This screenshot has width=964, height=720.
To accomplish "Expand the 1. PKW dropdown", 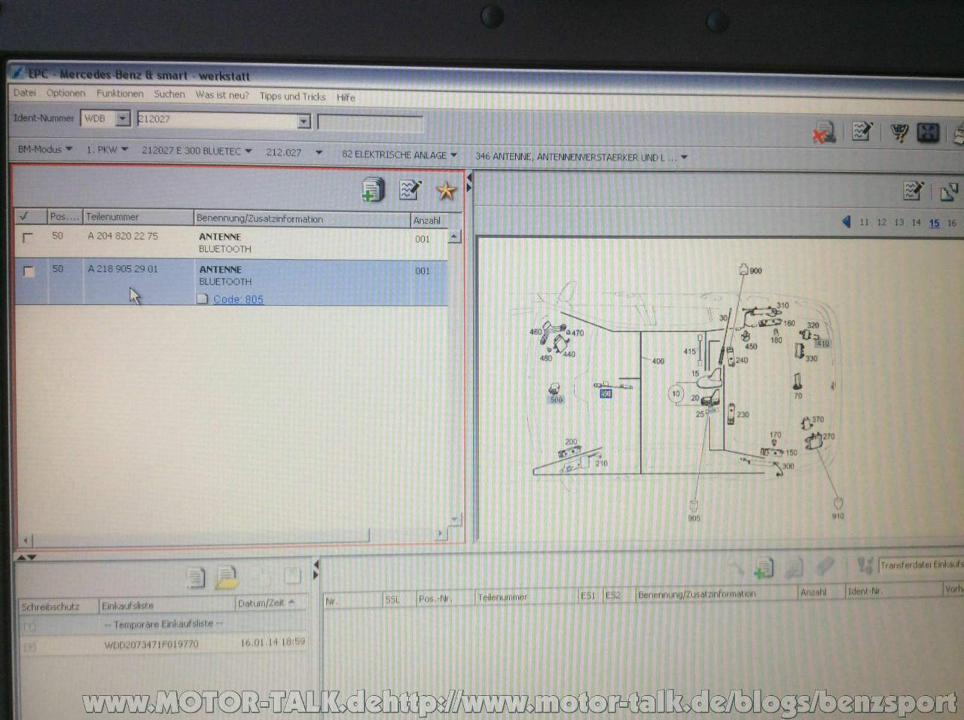I will click(107, 149).
